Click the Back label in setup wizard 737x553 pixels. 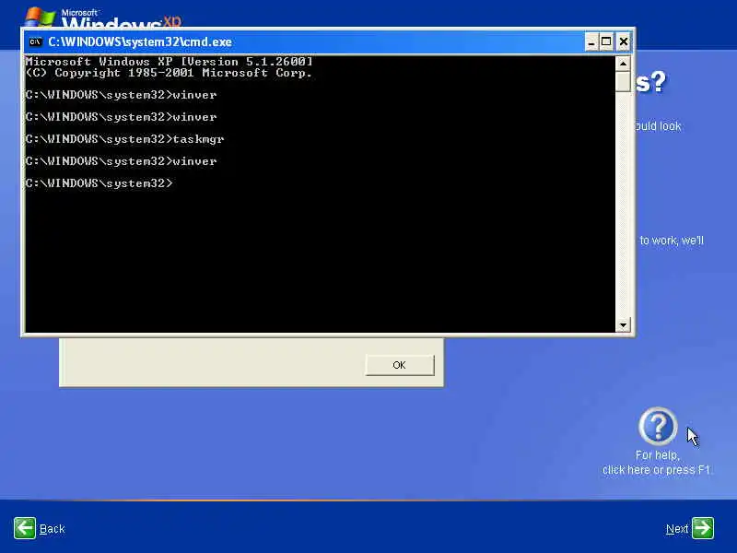click(53, 529)
